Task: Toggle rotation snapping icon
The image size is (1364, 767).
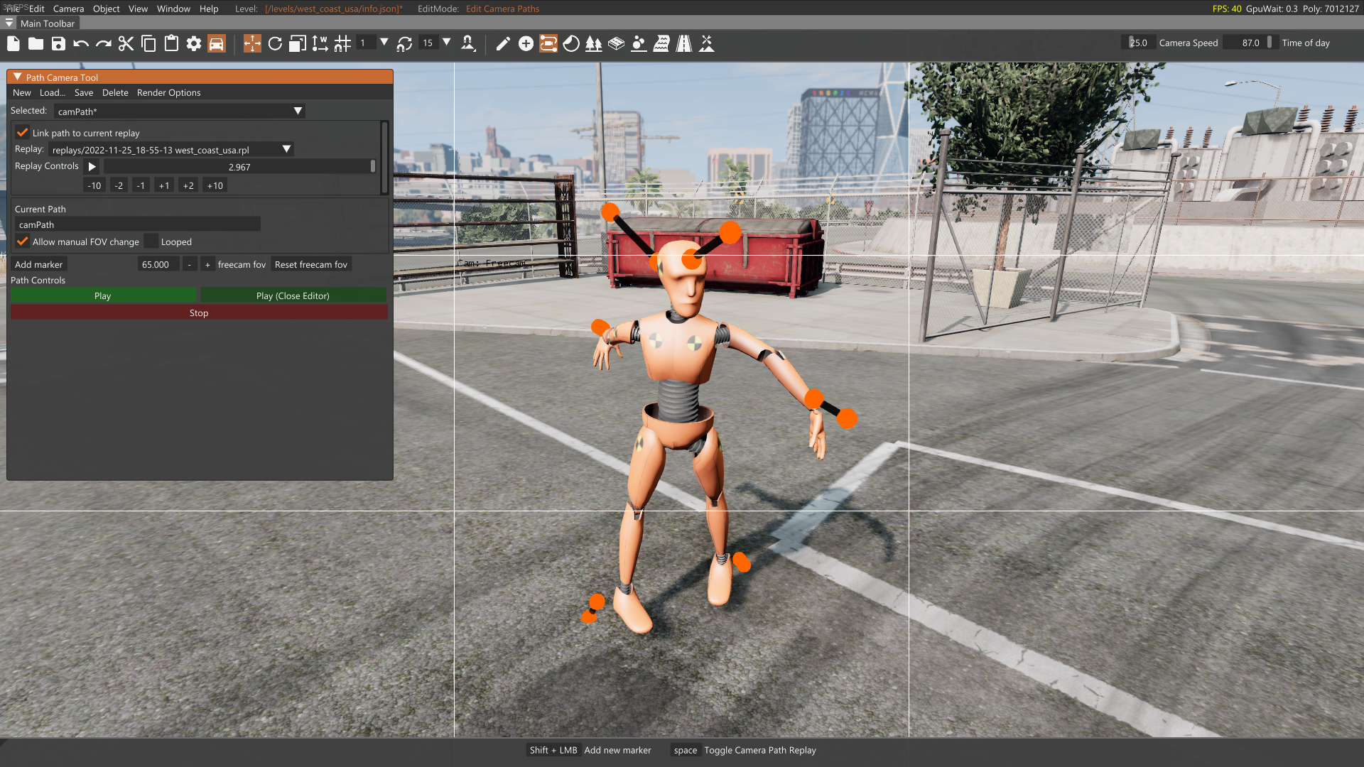Action: pyautogui.click(x=404, y=43)
